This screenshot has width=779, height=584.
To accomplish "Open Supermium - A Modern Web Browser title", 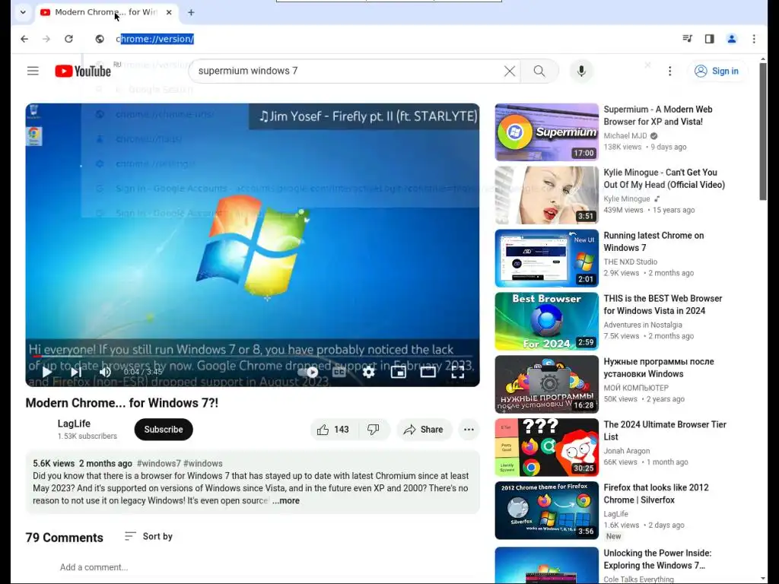I will (658, 116).
